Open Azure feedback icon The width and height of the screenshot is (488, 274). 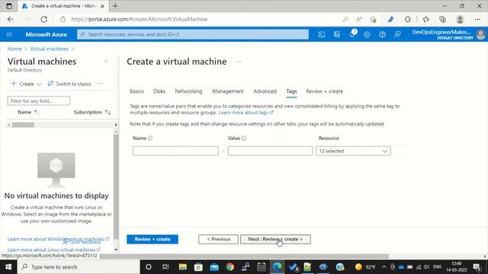click(x=397, y=34)
